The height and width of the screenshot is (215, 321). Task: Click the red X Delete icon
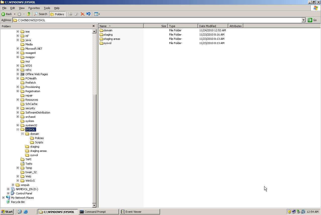(83, 14)
